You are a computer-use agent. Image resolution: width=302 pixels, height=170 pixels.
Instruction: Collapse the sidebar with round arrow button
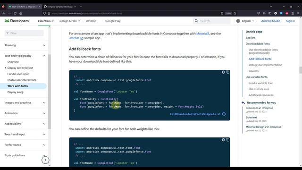[x=45, y=160]
